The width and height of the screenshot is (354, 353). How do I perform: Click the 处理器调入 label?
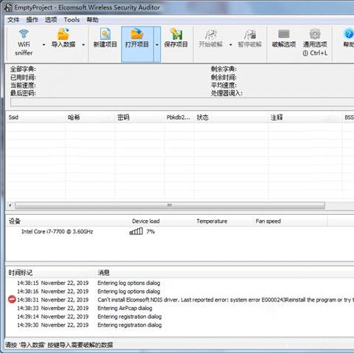pos(226,93)
